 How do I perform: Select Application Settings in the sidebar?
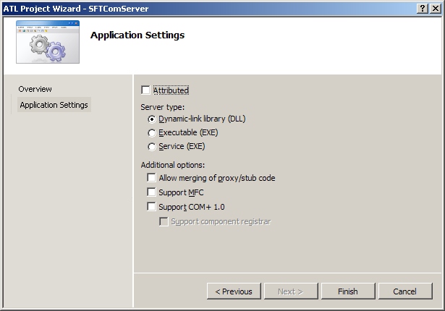tap(54, 105)
